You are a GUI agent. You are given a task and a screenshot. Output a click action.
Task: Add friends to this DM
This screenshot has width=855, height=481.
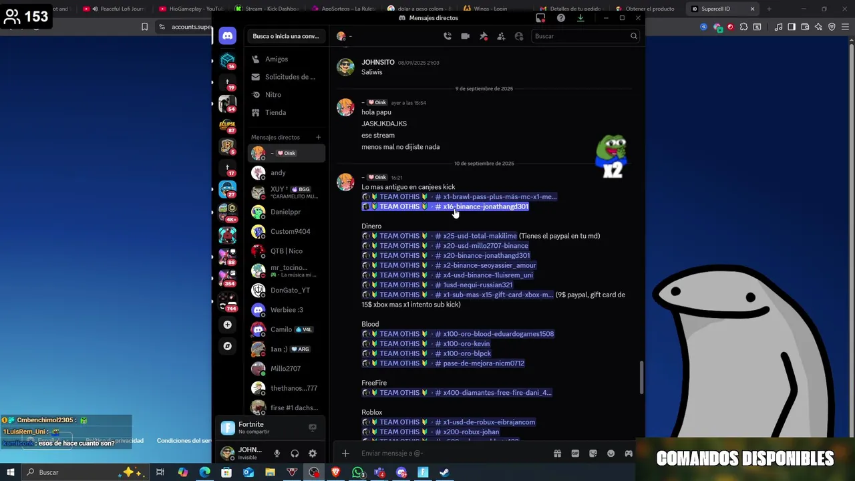click(501, 36)
